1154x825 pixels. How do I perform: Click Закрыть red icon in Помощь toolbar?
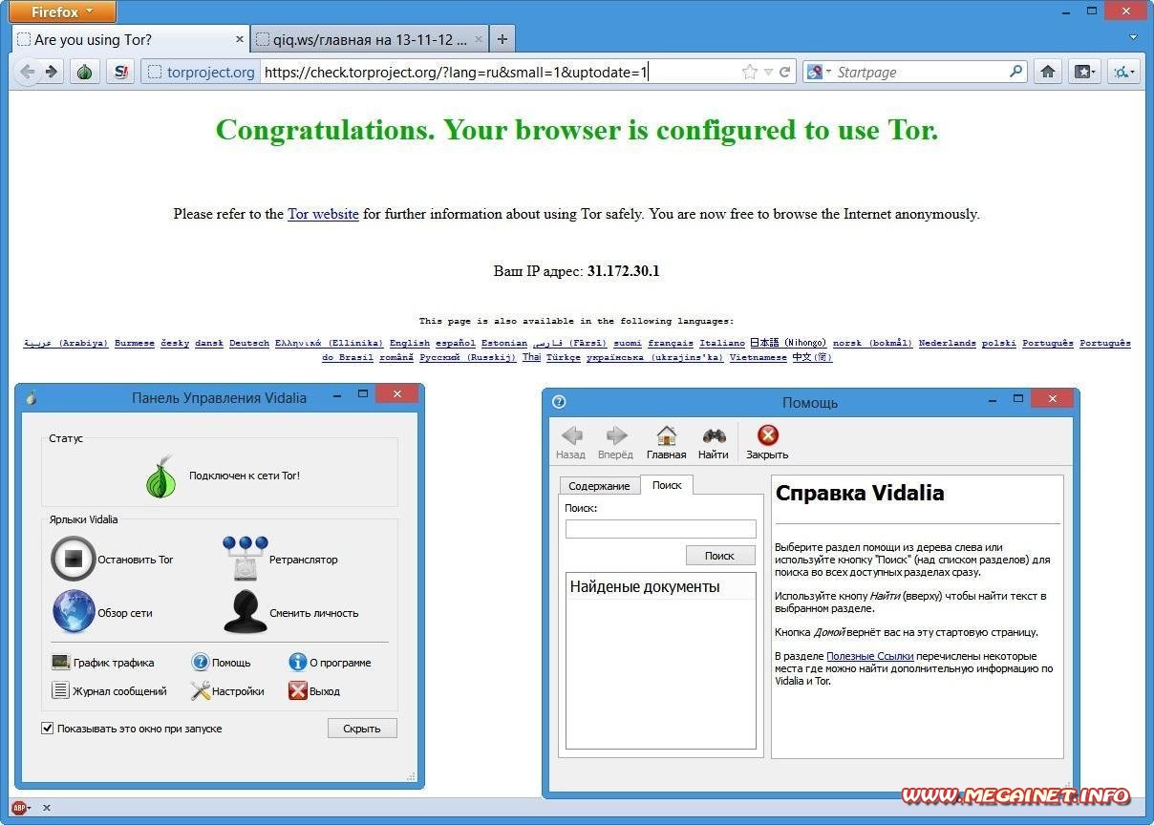coord(767,443)
